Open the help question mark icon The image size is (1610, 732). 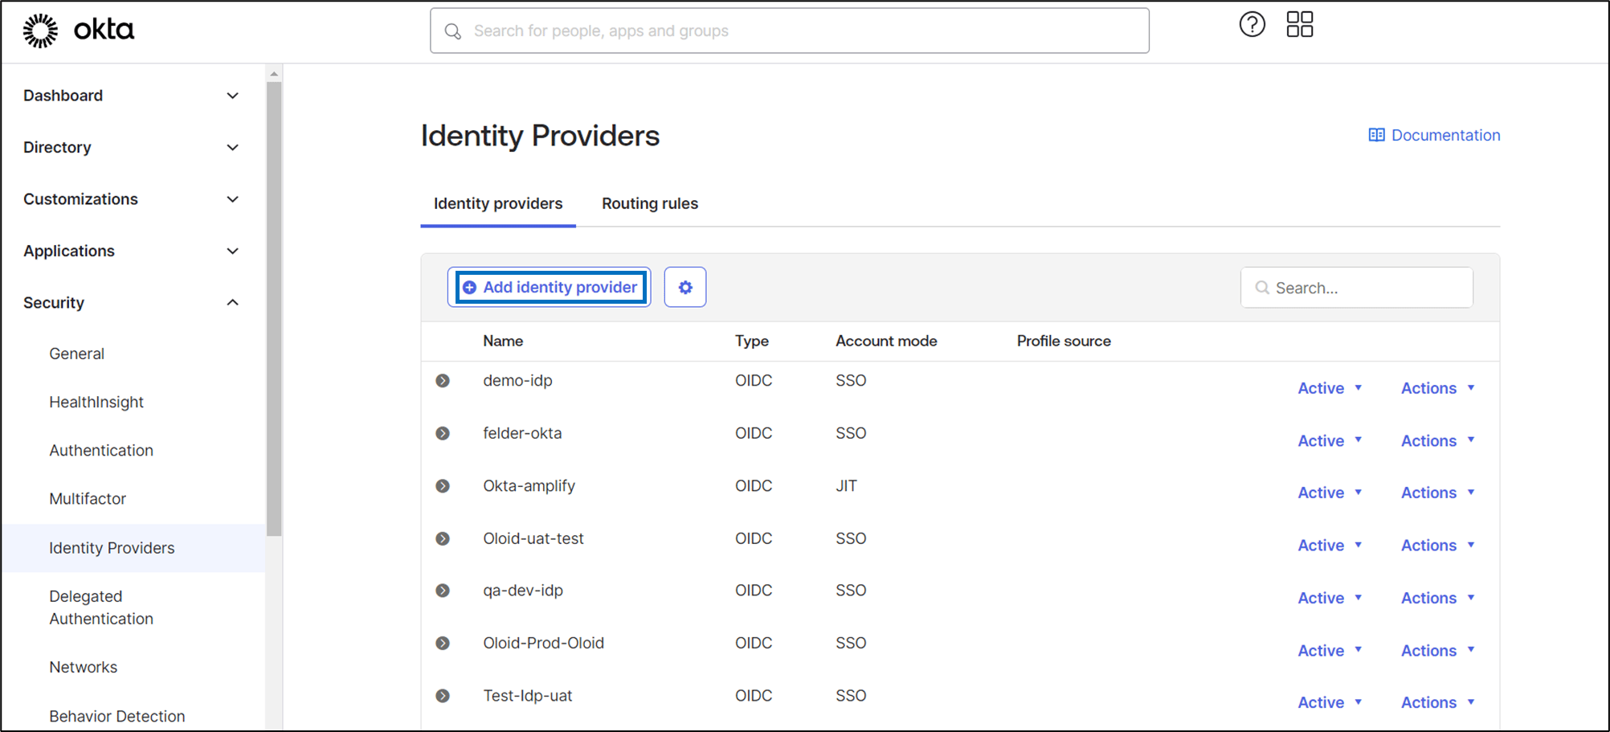coord(1252,24)
